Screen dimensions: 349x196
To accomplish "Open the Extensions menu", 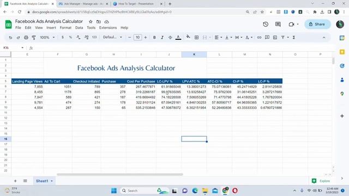I will pyautogui.click(x=108, y=28).
